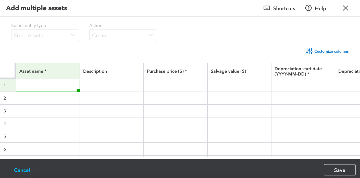Click the Customize columns link
The width and height of the screenshot is (360, 178).
tap(331, 51)
